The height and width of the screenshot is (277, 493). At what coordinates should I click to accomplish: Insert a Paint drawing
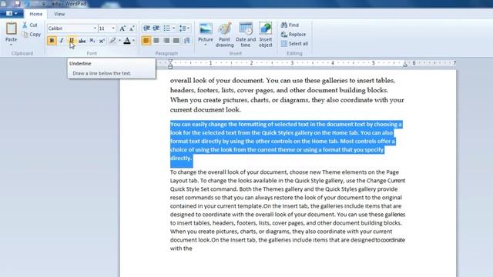click(x=224, y=35)
